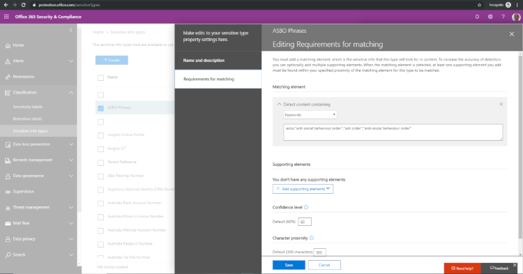Click the notifications bell icon
This screenshot has height=274, width=523.
pyautogui.click(x=477, y=17)
